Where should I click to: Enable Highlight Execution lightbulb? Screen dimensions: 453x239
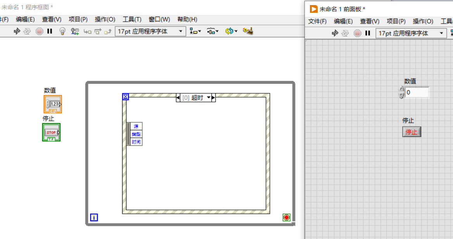63,31
